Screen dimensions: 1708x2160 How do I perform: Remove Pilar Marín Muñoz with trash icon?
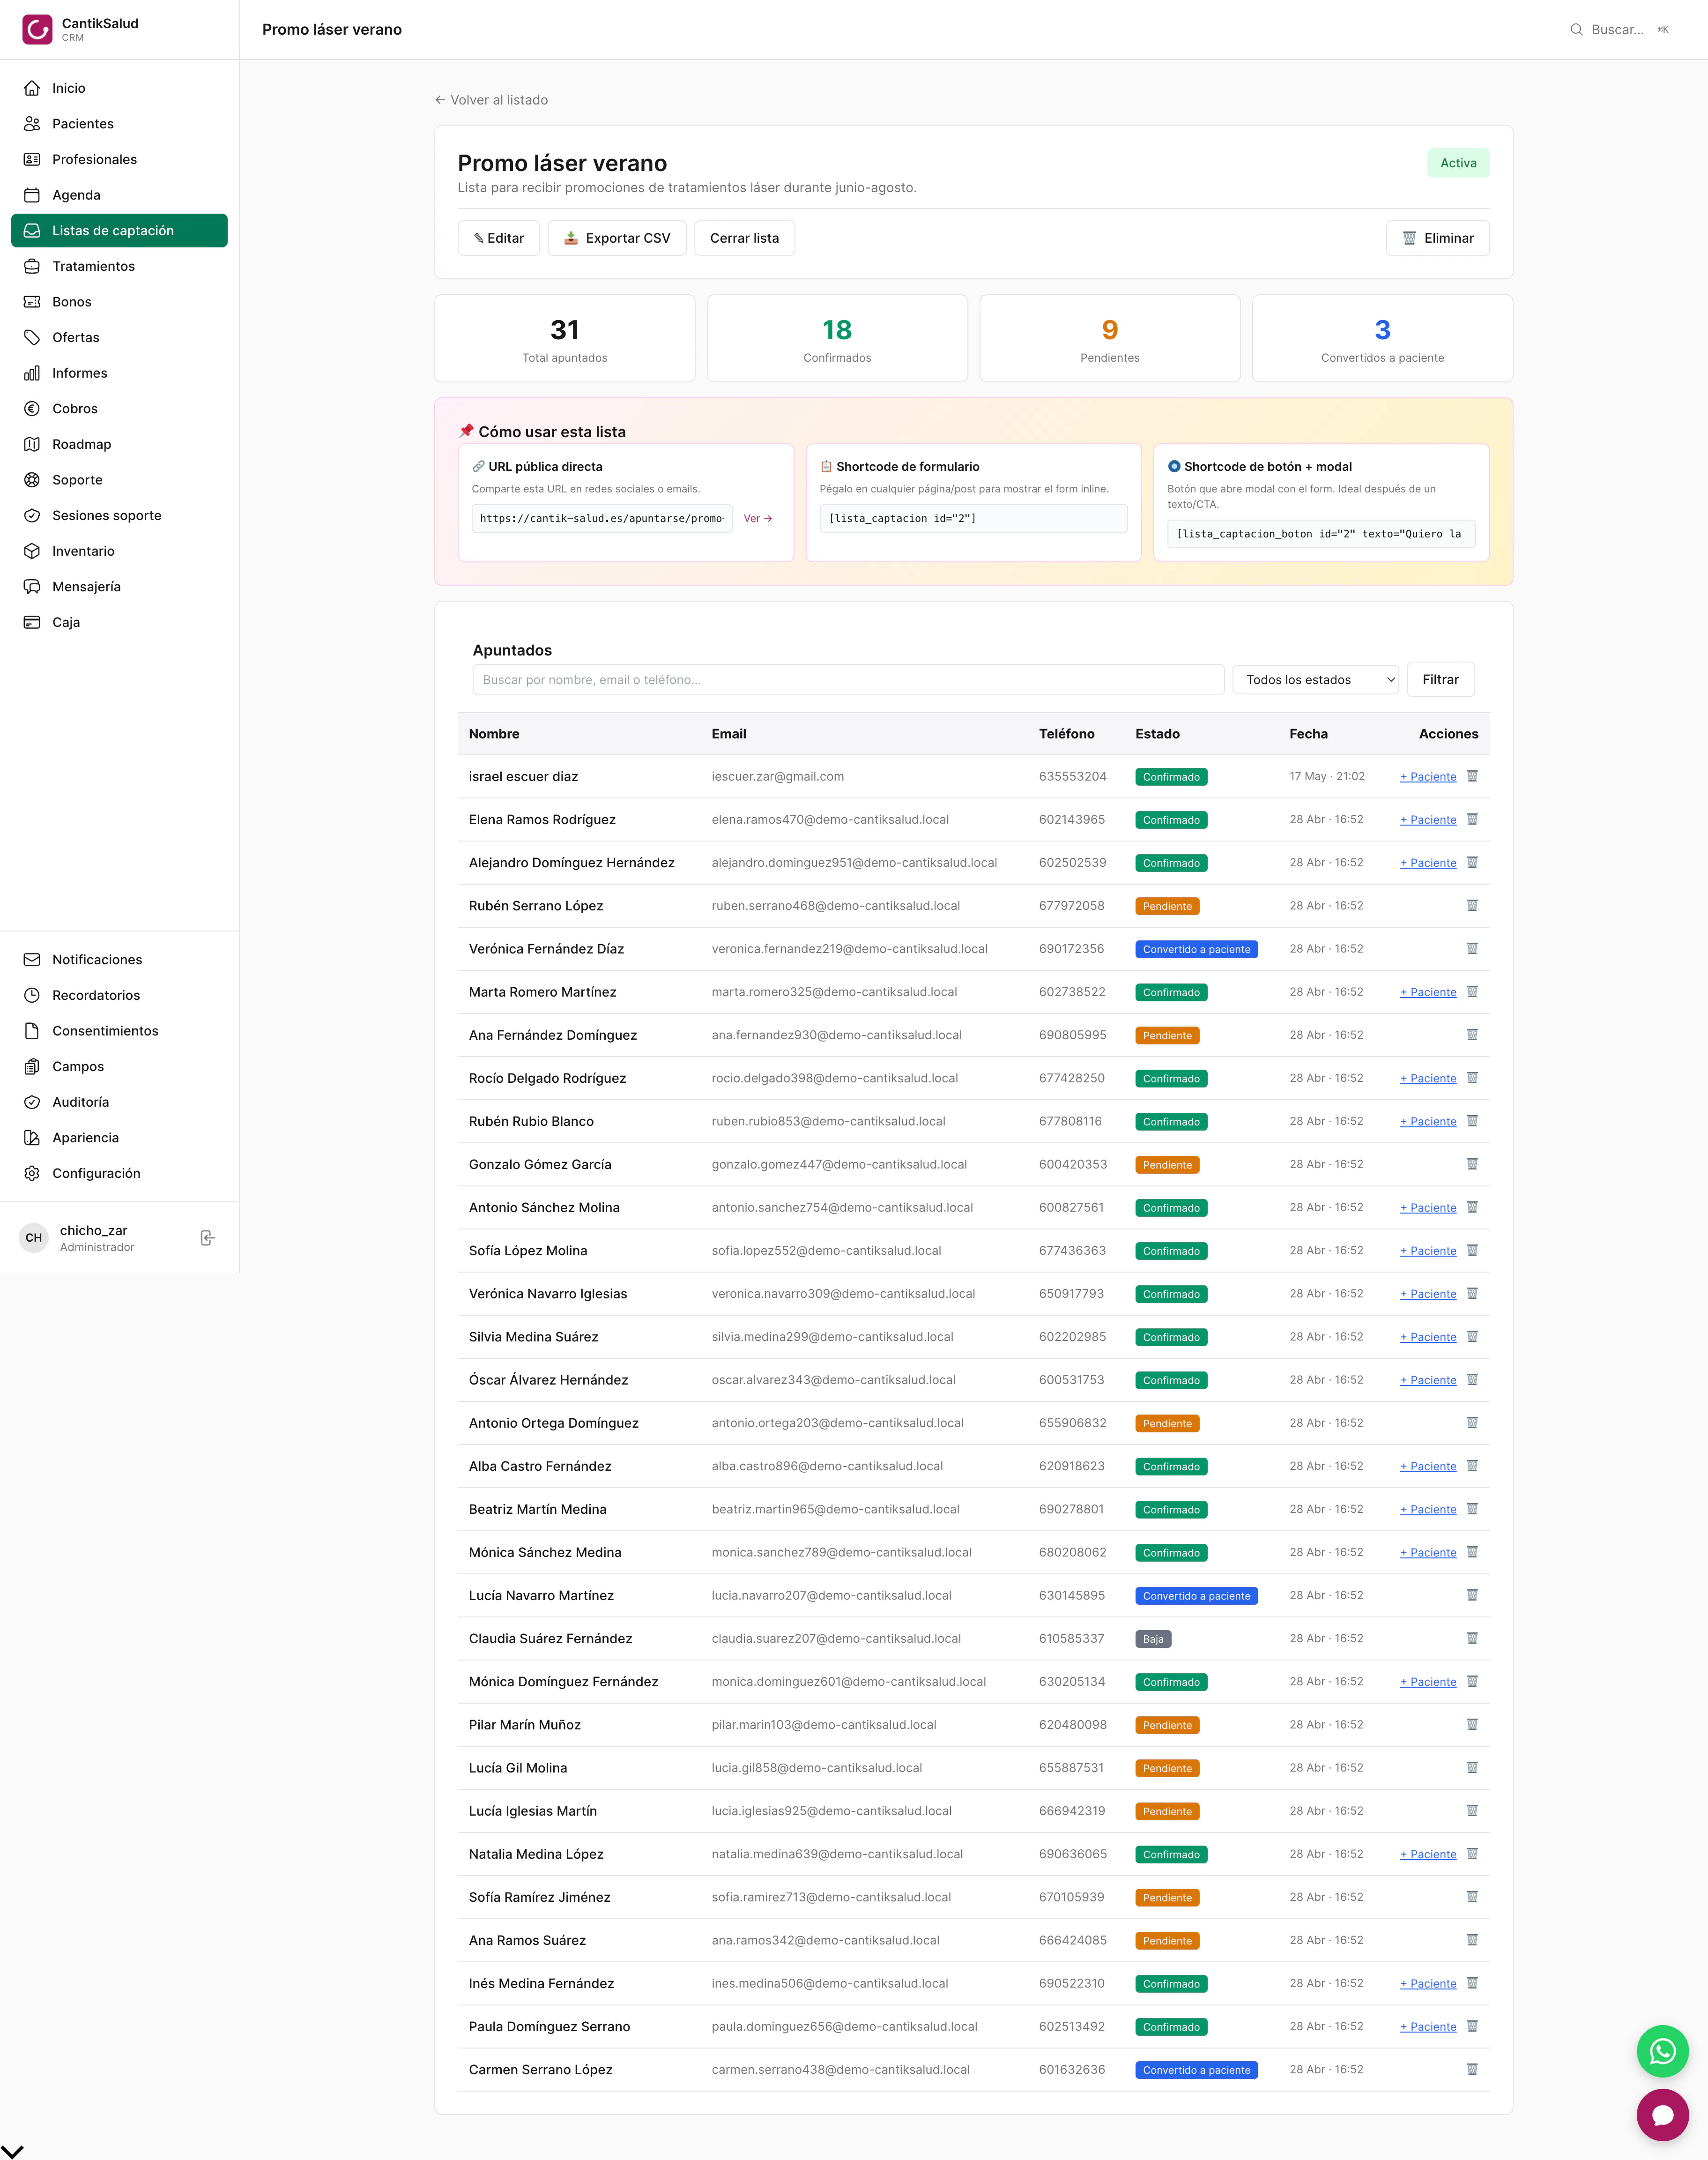point(1472,1724)
